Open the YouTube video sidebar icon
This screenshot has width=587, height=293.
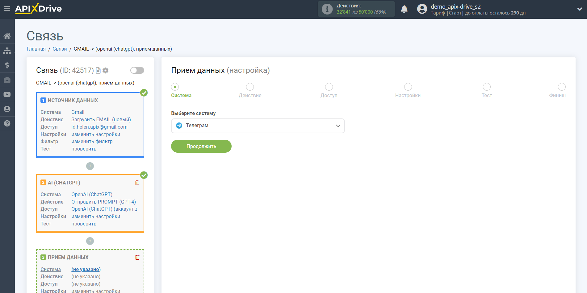pos(7,94)
